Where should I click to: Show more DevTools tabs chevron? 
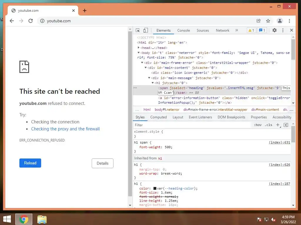tap(237, 30)
